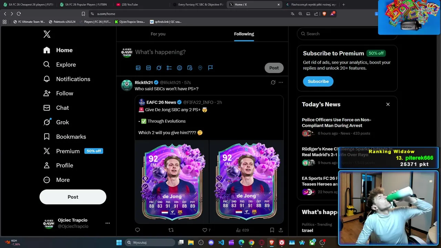Open the emoji picker in composer

180,68
